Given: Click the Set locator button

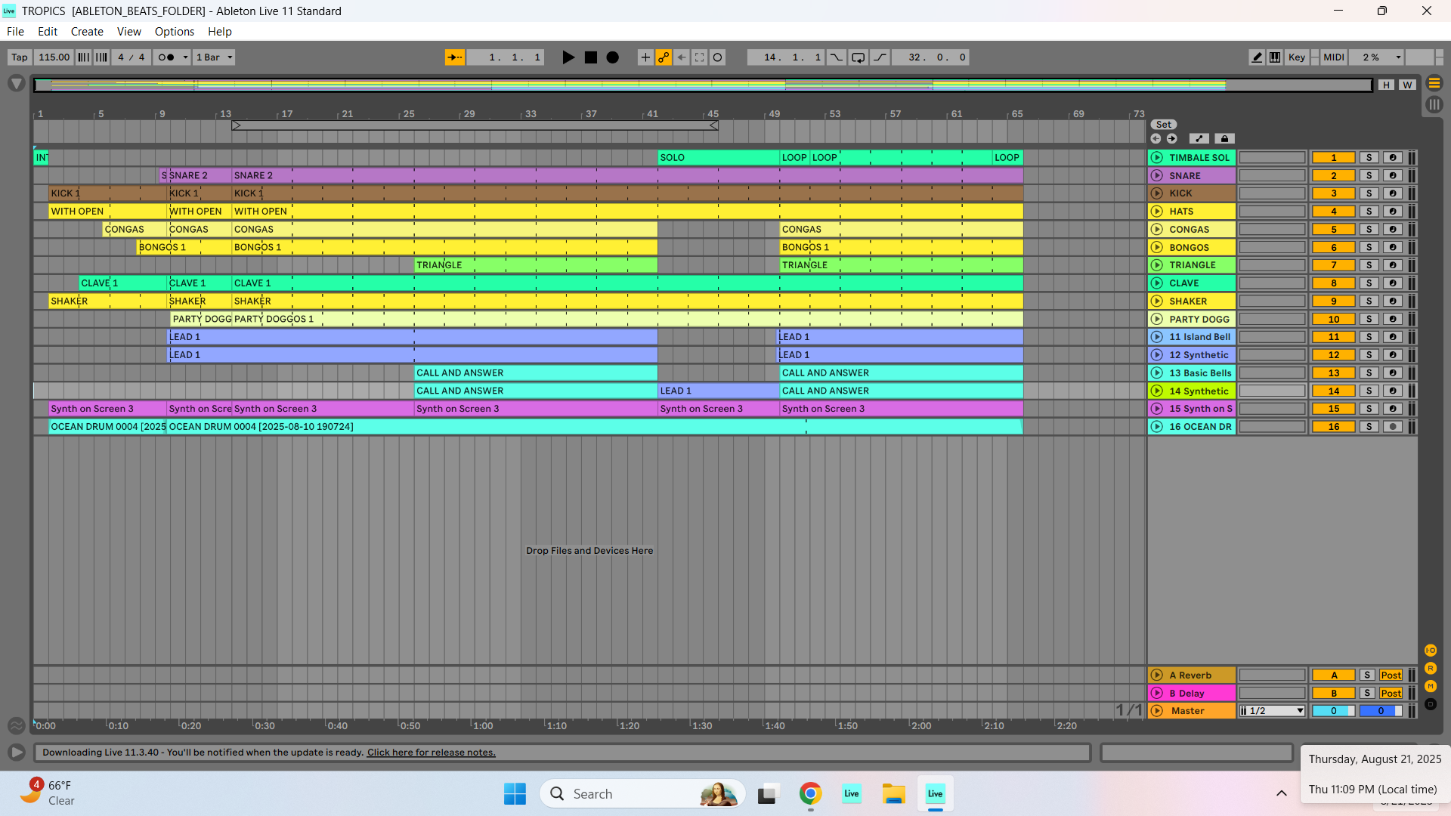Looking at the screenshot, I should [1163, 125].
